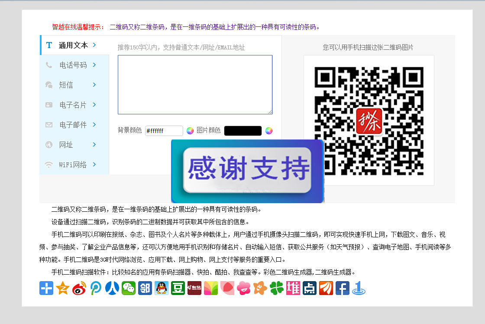Click the blue 邻 share icon

pyautogui.click(x=145, y=288)
